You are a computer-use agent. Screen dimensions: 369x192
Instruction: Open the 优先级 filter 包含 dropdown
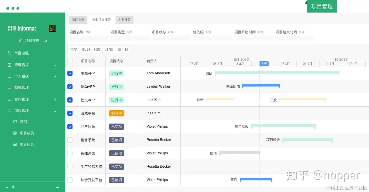[x=208, y=32]
